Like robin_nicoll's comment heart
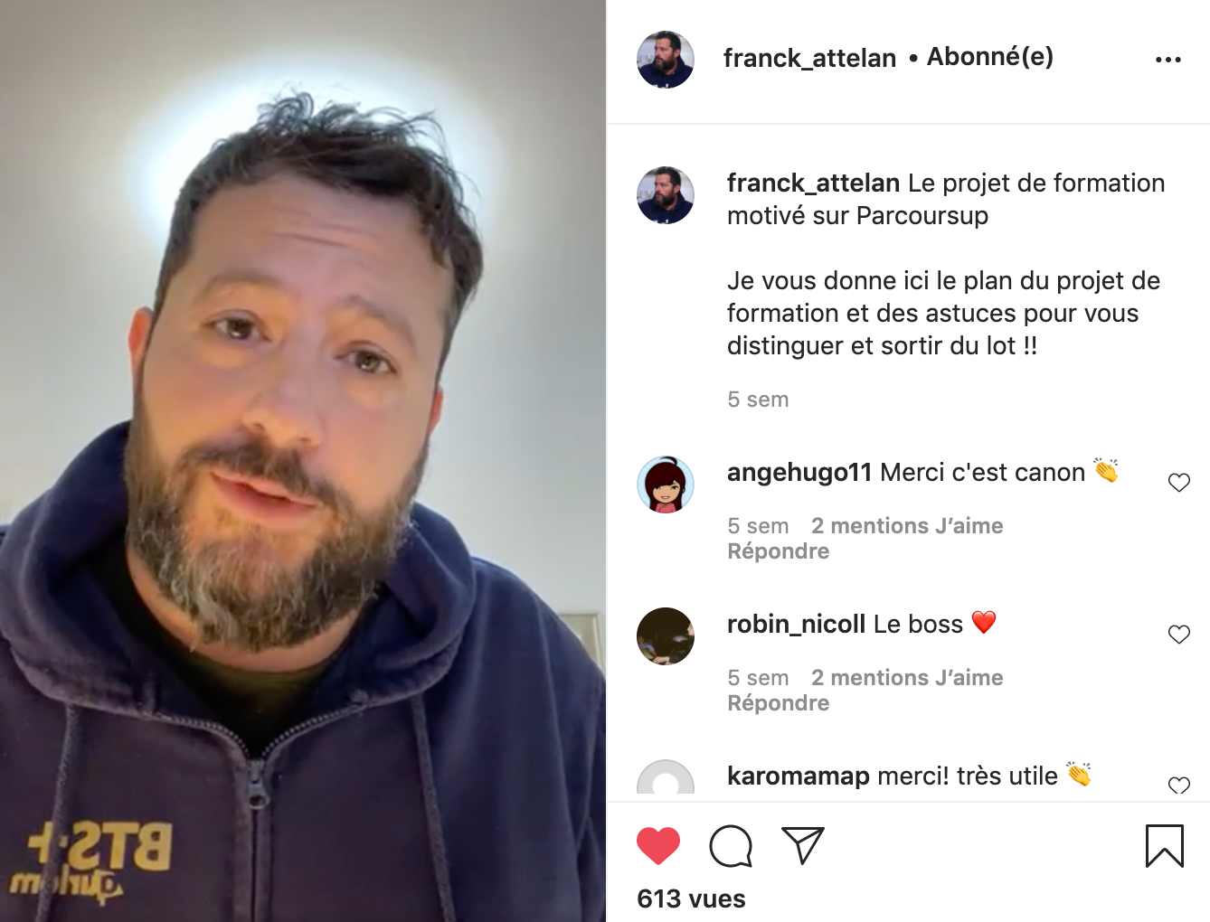 1179,635
